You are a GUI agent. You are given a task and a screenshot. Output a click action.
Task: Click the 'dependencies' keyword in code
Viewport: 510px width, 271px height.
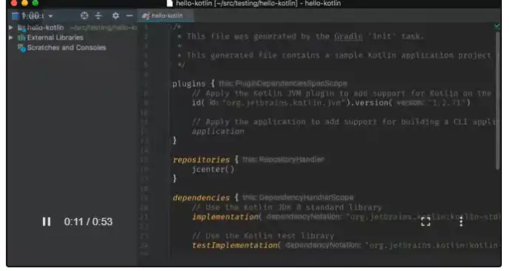(201, 198)
